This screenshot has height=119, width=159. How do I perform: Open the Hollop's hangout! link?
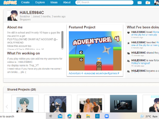[x=140, y=63]
